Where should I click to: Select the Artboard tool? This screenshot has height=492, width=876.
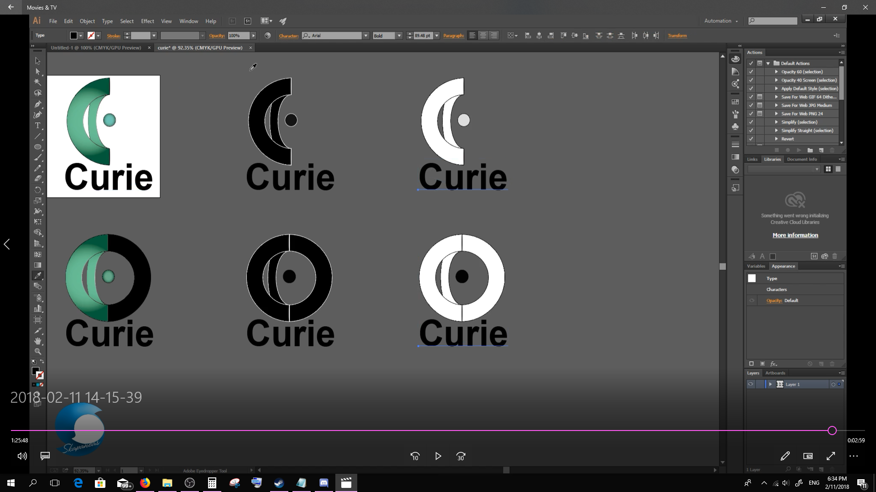38,319
